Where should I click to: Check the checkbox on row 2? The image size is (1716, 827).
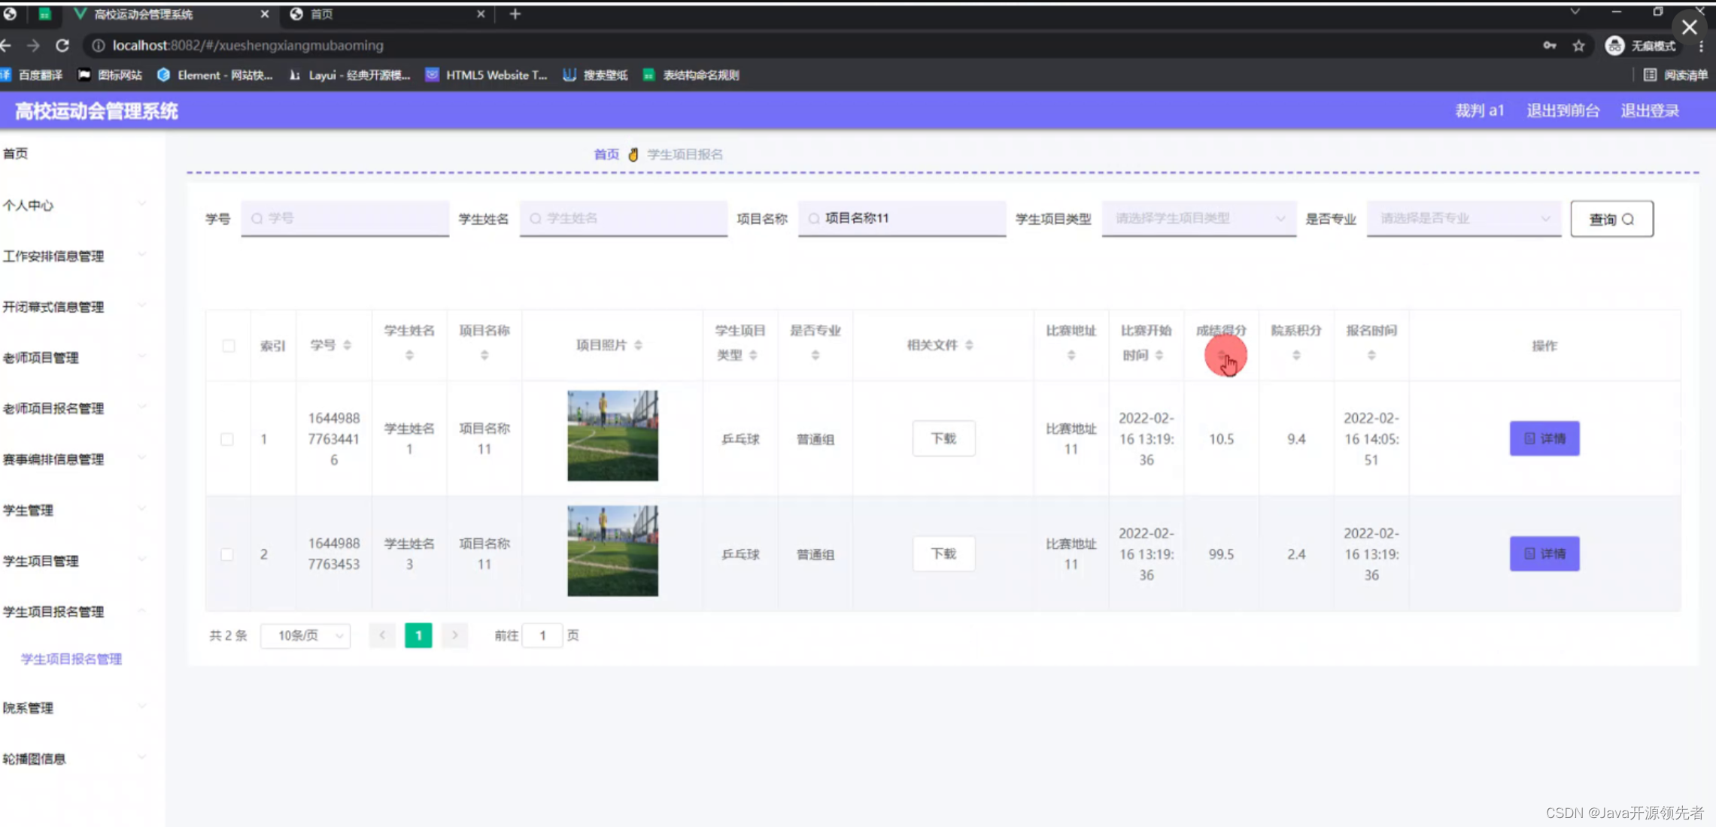click(228, 554)
